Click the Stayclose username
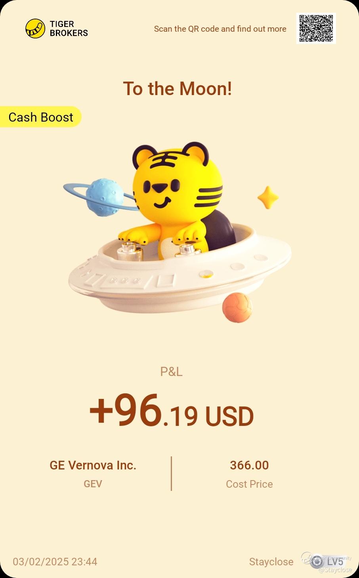The width and height of the screenshot is (359, 578). [271, 562]
